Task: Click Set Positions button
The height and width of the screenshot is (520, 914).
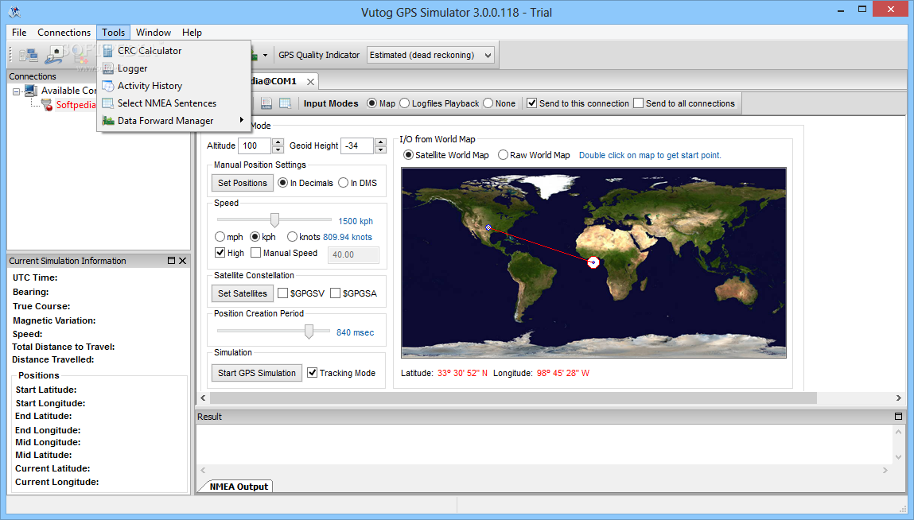Action: pos(243,183)
